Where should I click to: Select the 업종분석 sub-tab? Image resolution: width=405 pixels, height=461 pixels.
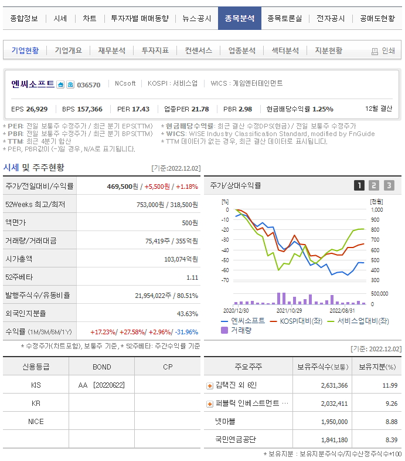(242, 50)
